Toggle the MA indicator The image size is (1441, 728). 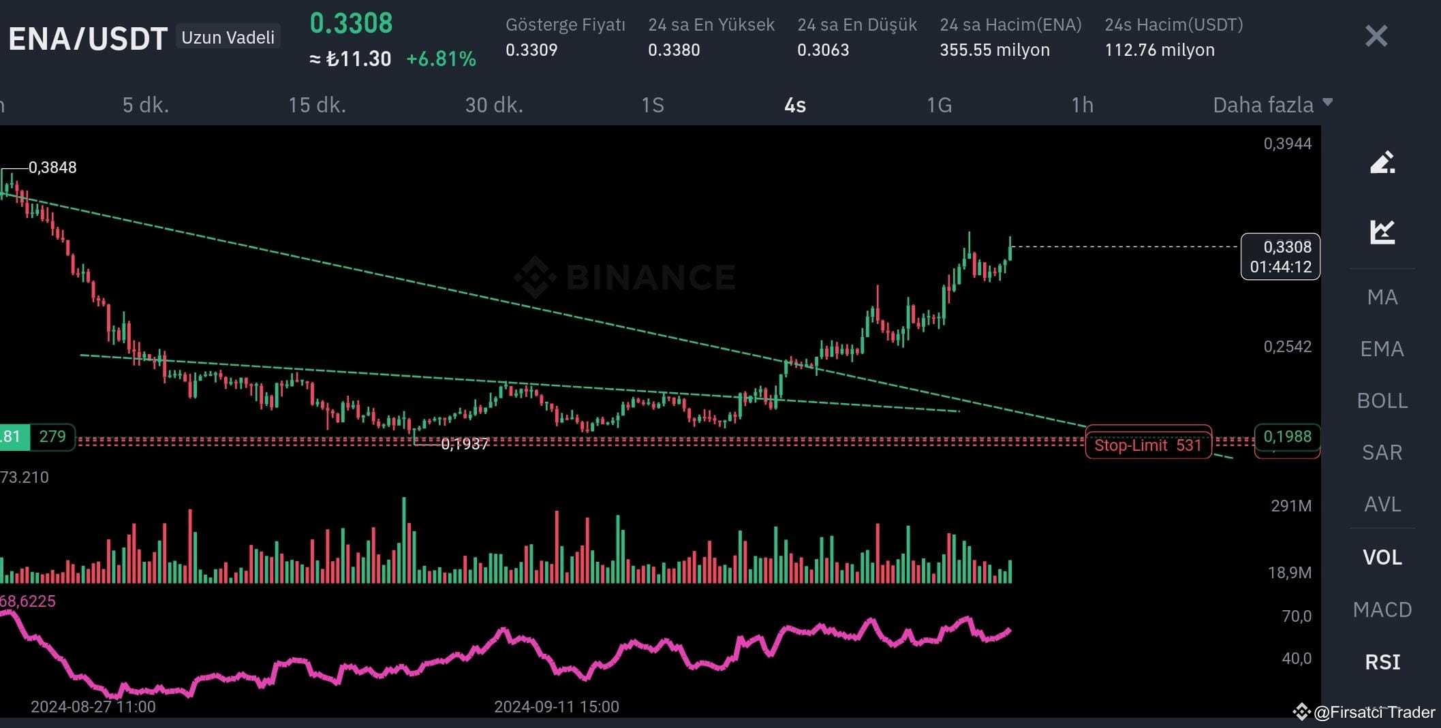coord(1382,297)
